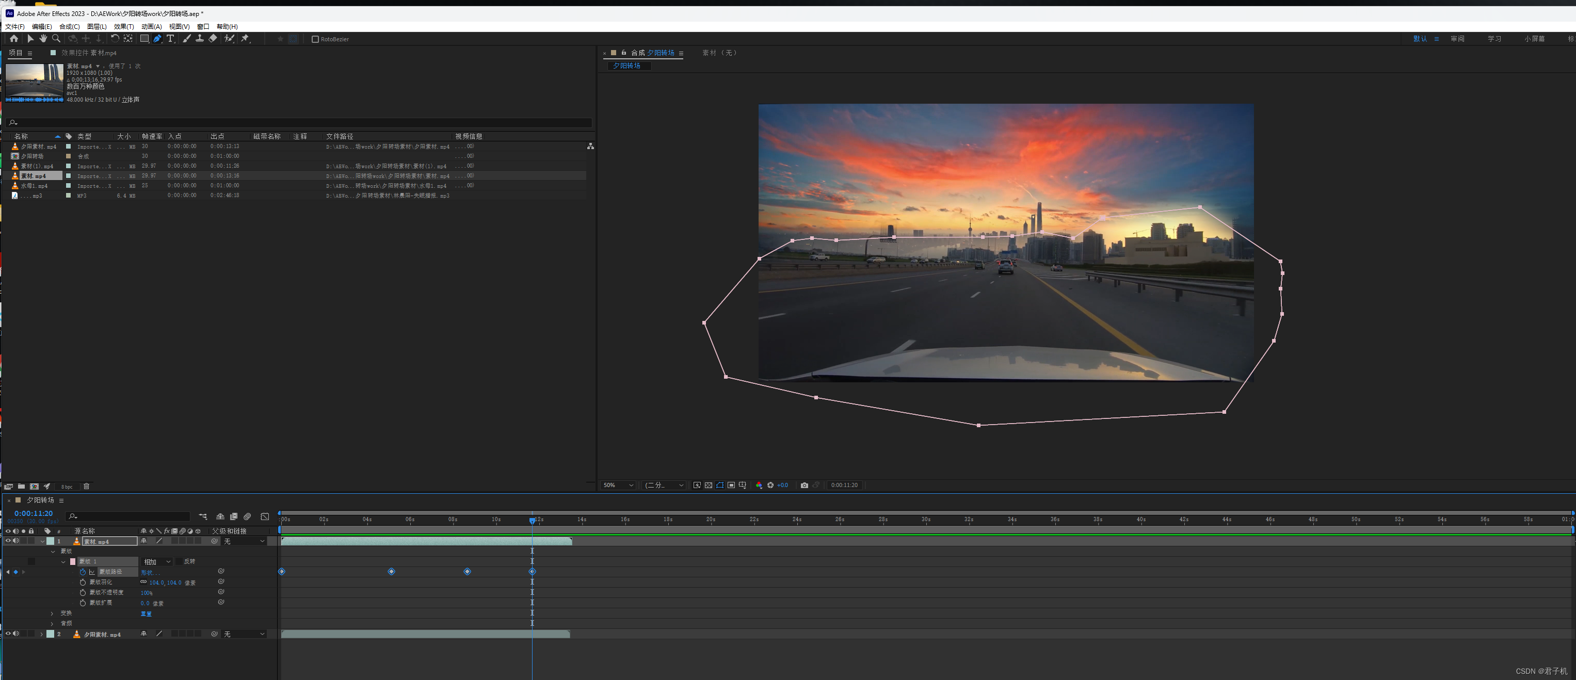Screen dimensions: 1576x680
Task: Click the 重置 reset link for Transform
Action: (146, 613)
